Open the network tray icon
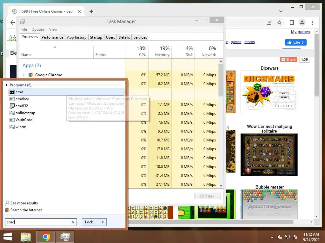 click(x=288, y=237)
